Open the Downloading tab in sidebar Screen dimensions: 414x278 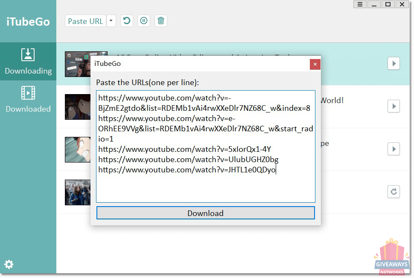(x=28, y=61)
